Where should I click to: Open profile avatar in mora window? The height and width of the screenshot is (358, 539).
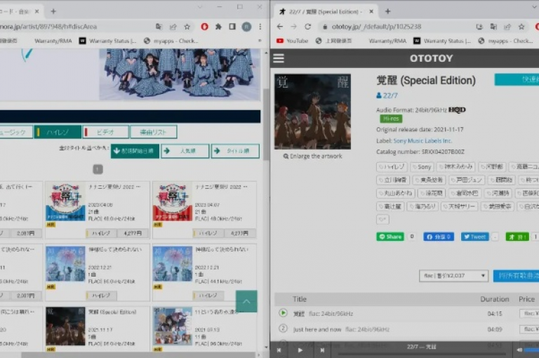[x=246, y=27]
